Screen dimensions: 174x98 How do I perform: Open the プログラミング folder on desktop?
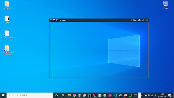[x=7, y=5]
